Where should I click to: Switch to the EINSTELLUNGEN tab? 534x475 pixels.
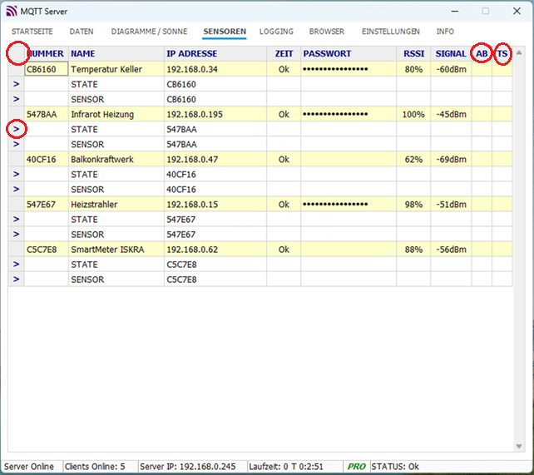(390, 32)
